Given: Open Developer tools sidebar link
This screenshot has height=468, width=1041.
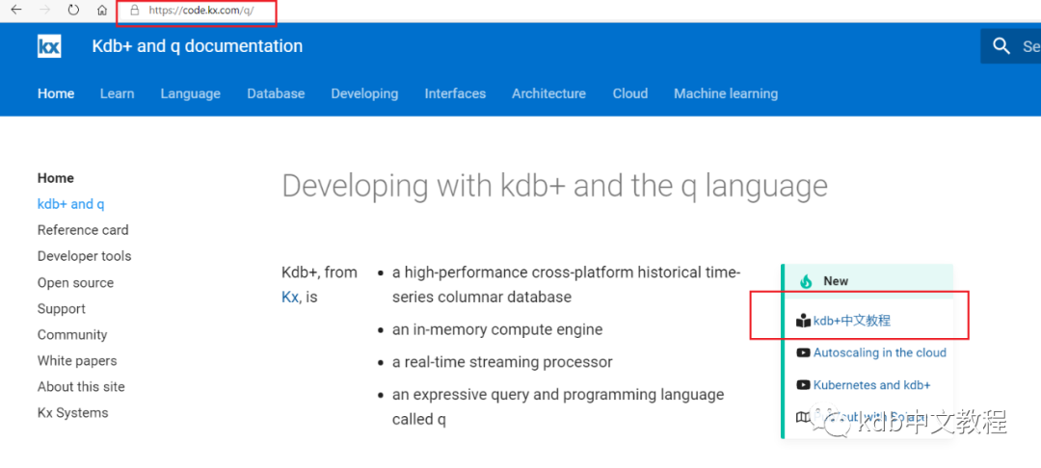Looking at the screenshot, I should coord(84,256).
